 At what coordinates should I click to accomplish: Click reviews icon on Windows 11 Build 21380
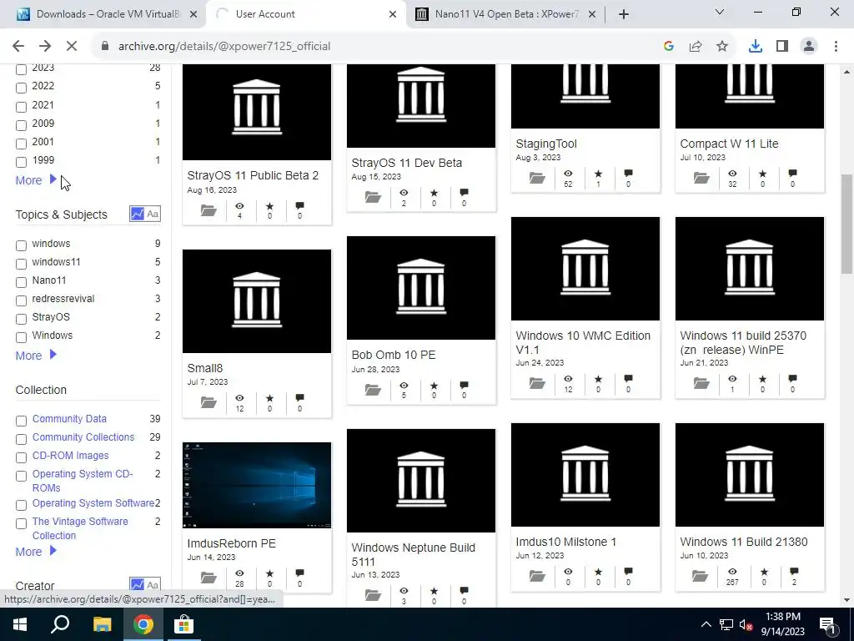[x=794, y=572]
